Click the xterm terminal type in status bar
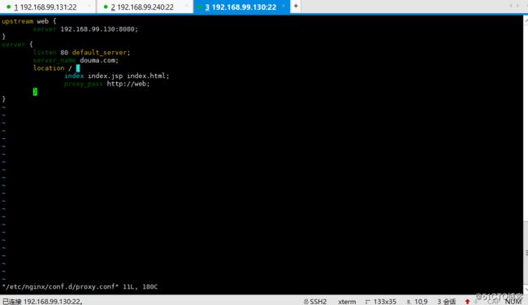 (x=347, y=301)
